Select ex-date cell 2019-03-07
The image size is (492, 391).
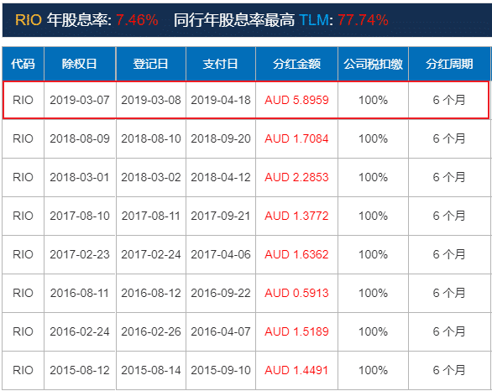(x=80, y=100)
